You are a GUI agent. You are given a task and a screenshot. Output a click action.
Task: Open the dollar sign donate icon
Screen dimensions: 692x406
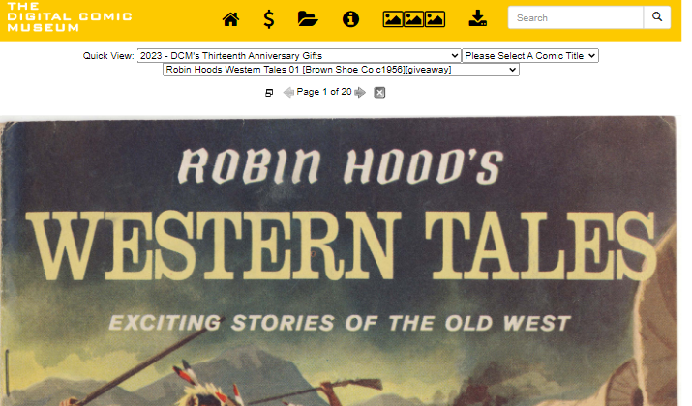[268, 19]
